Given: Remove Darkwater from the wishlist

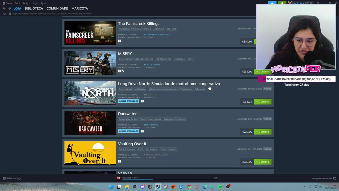Looking at the screenshot, I should (267, 119).
